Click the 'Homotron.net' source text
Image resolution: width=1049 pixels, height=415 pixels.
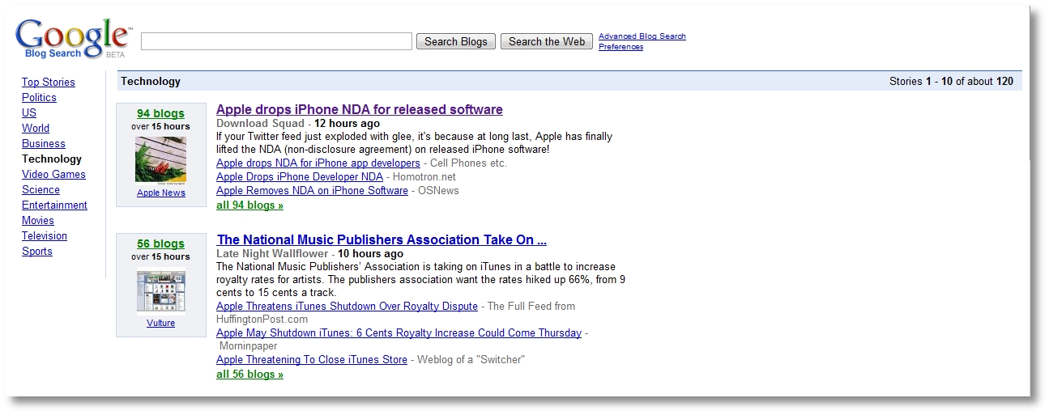click(x=424, y=176)
